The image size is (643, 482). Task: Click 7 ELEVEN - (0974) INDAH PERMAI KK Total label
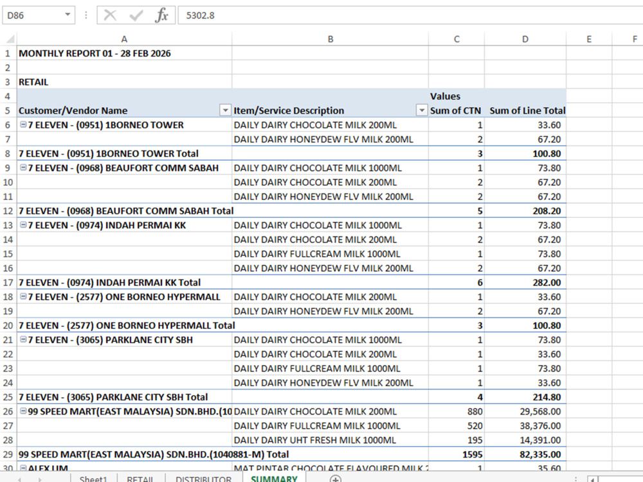[124, 282]
